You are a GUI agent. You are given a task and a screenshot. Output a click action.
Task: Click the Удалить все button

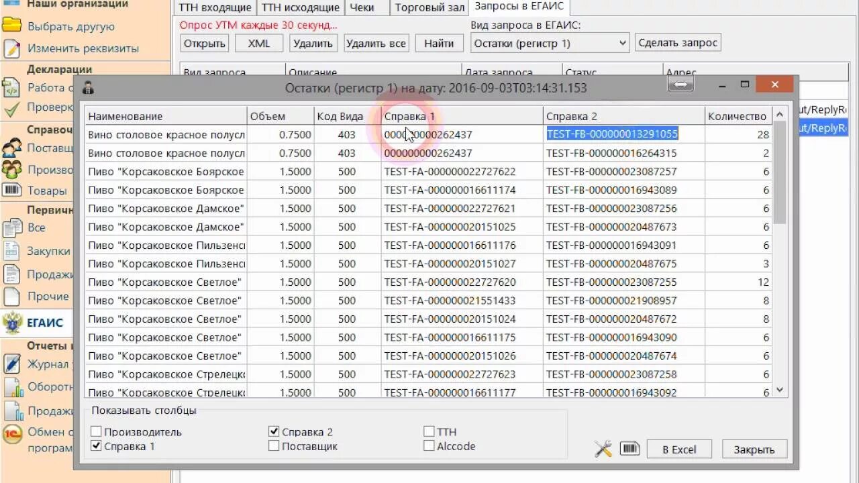coord(376,43)
